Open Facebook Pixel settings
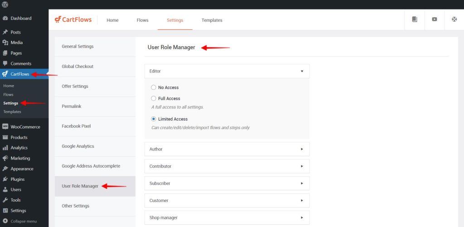 (x=95, y=126)
